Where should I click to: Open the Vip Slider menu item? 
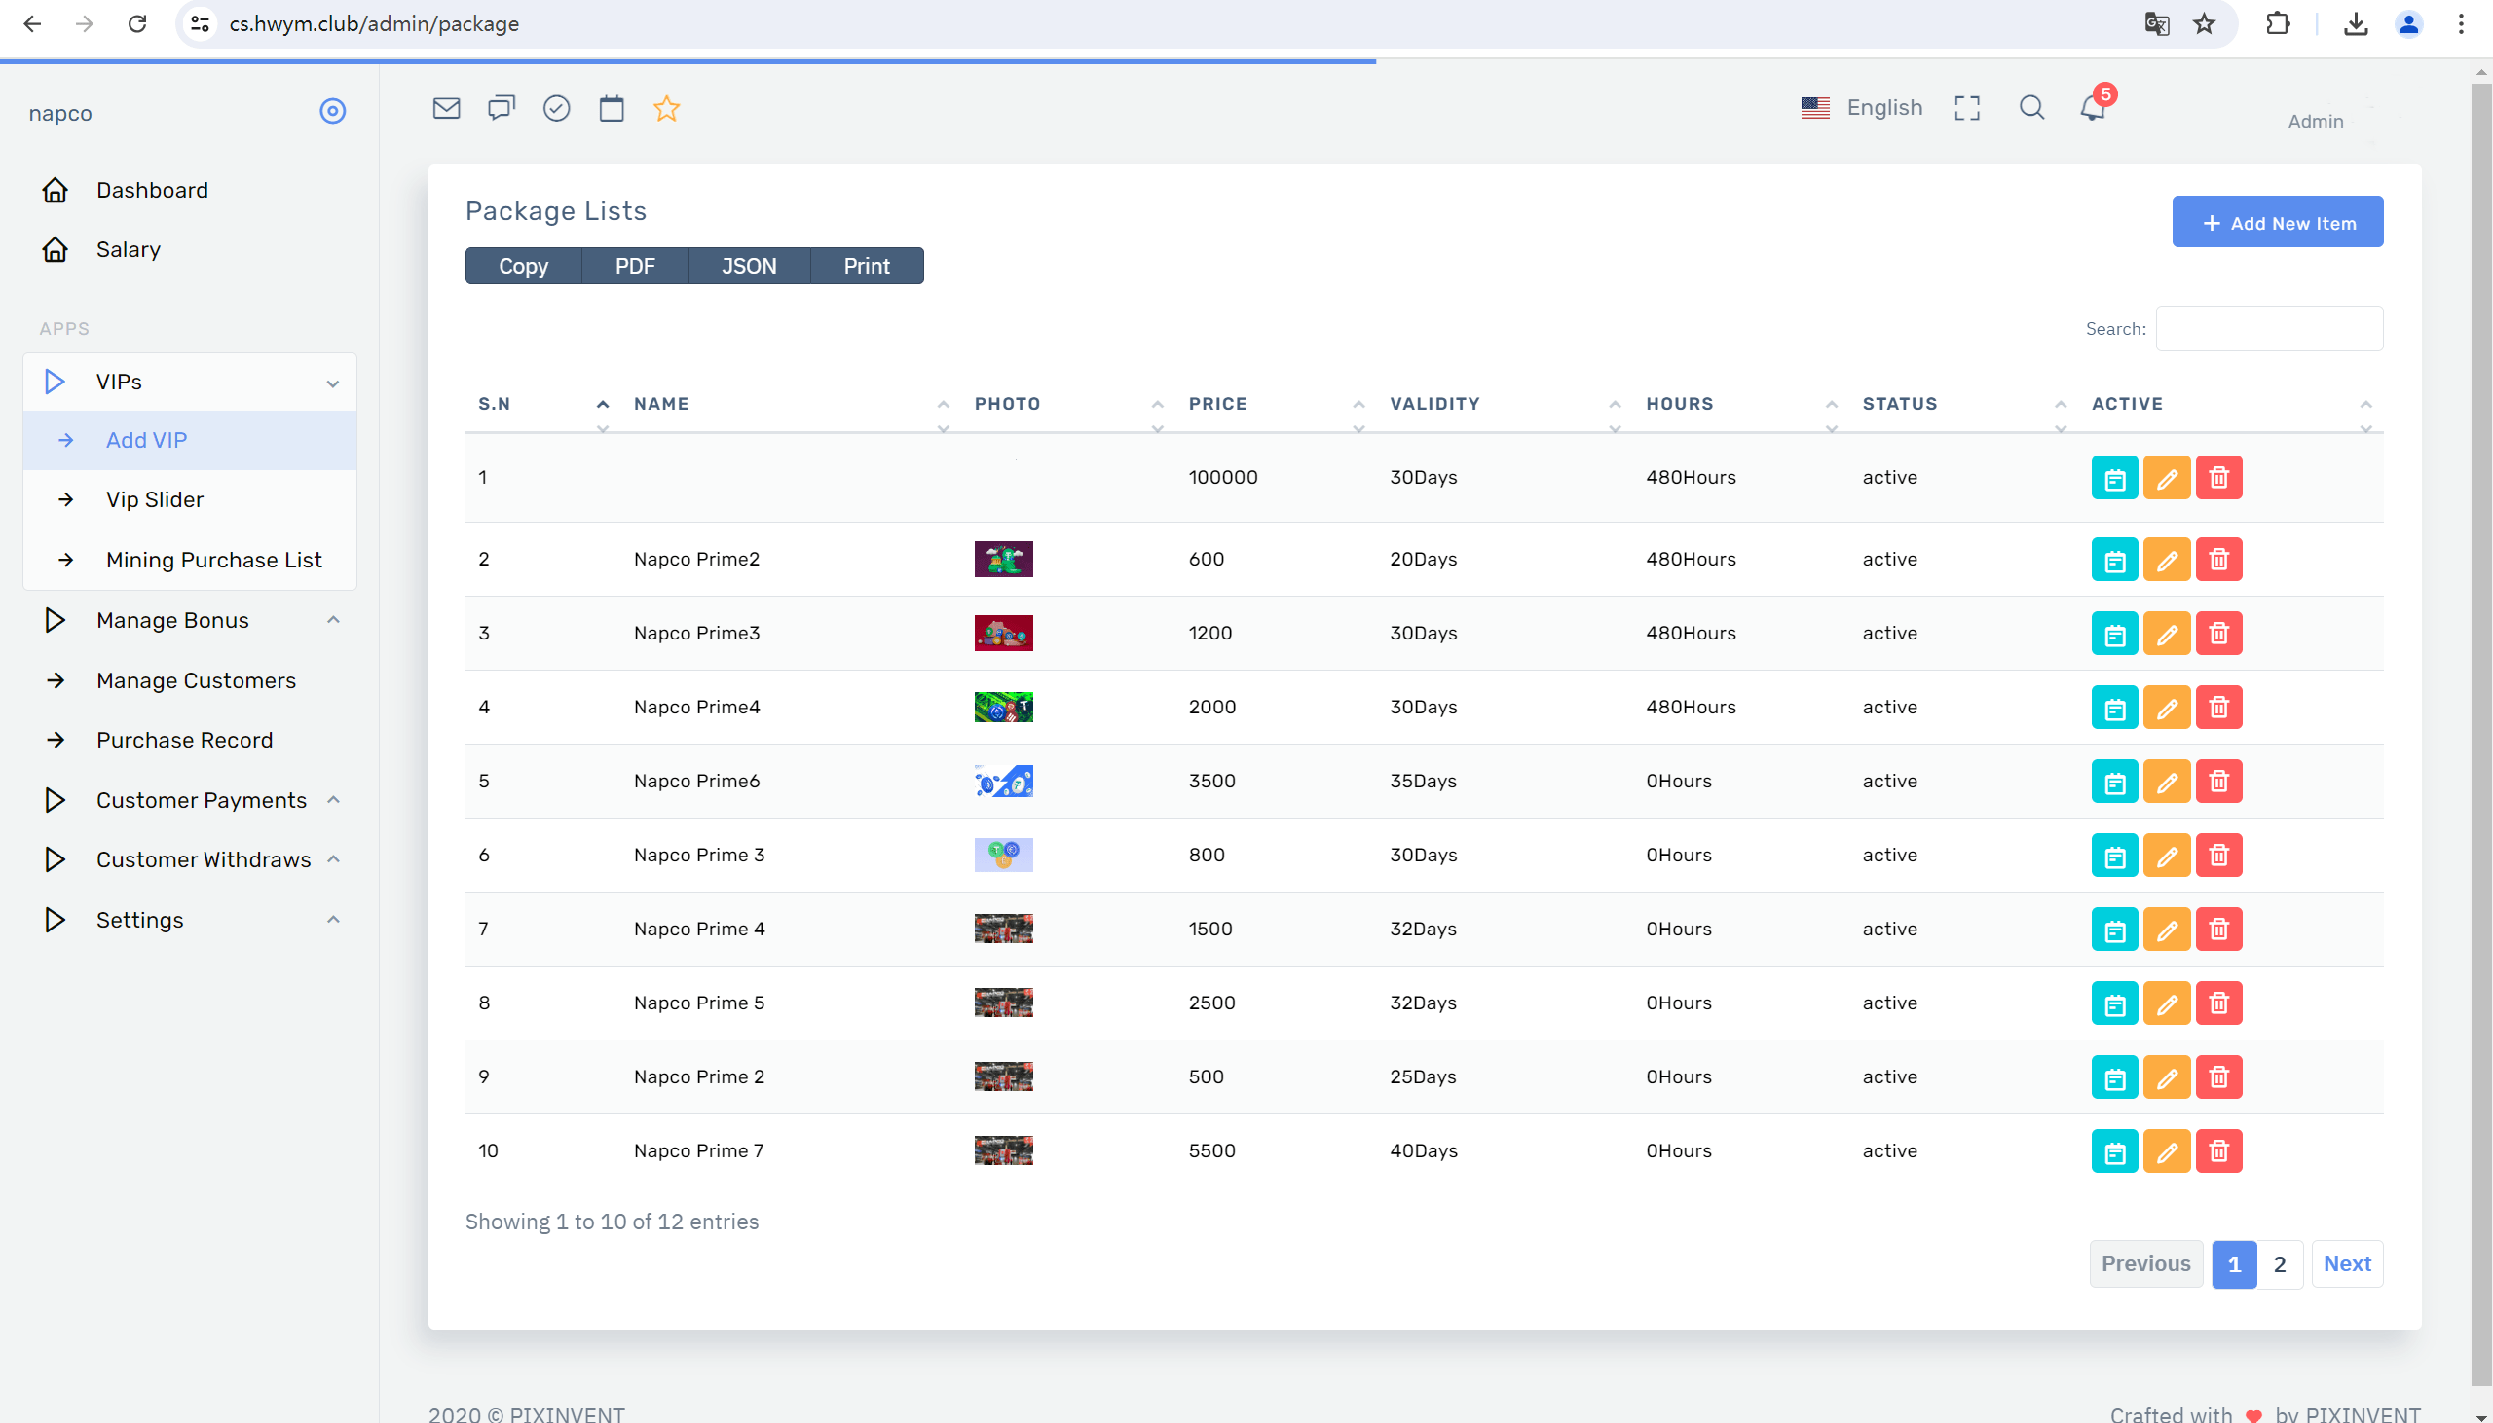pos(155,500)
